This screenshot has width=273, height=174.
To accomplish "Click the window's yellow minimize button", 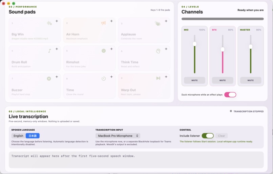I will (8, 3).
